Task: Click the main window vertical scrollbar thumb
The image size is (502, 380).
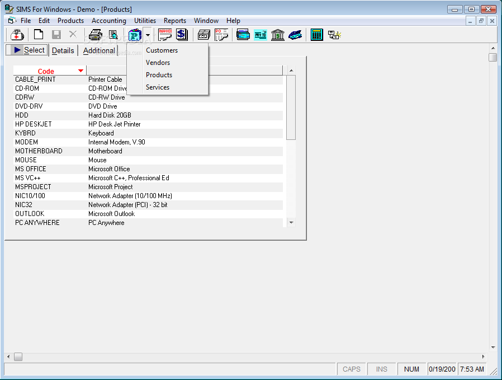Action: coord(493,57)
